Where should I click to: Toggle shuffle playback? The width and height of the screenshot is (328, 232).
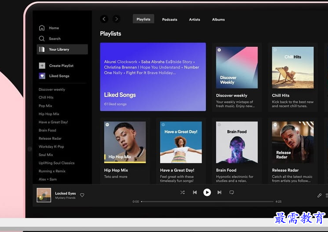(x=182, y=192)
